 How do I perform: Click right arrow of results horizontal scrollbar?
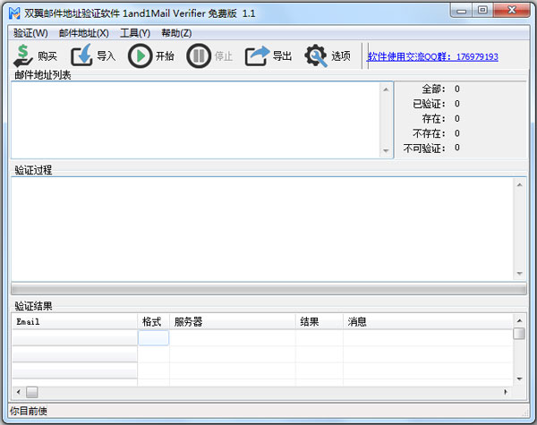click(507, 392)
